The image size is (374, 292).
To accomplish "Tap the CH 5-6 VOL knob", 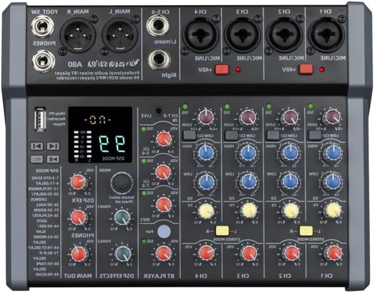I will tap(164, 139).
